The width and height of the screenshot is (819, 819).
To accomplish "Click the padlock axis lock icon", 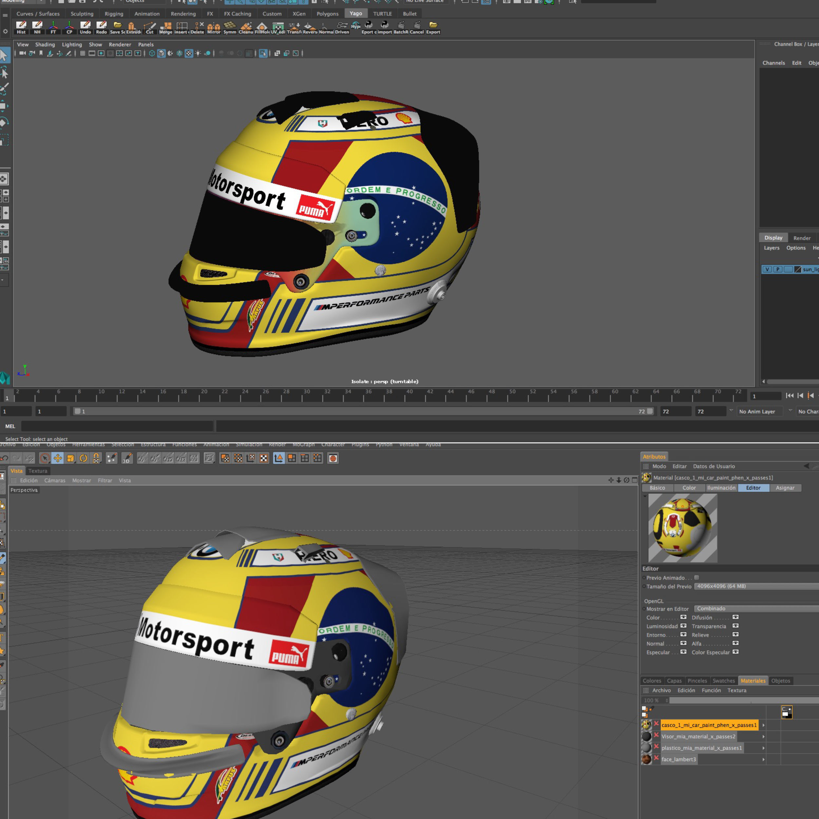I will point(97,458).
